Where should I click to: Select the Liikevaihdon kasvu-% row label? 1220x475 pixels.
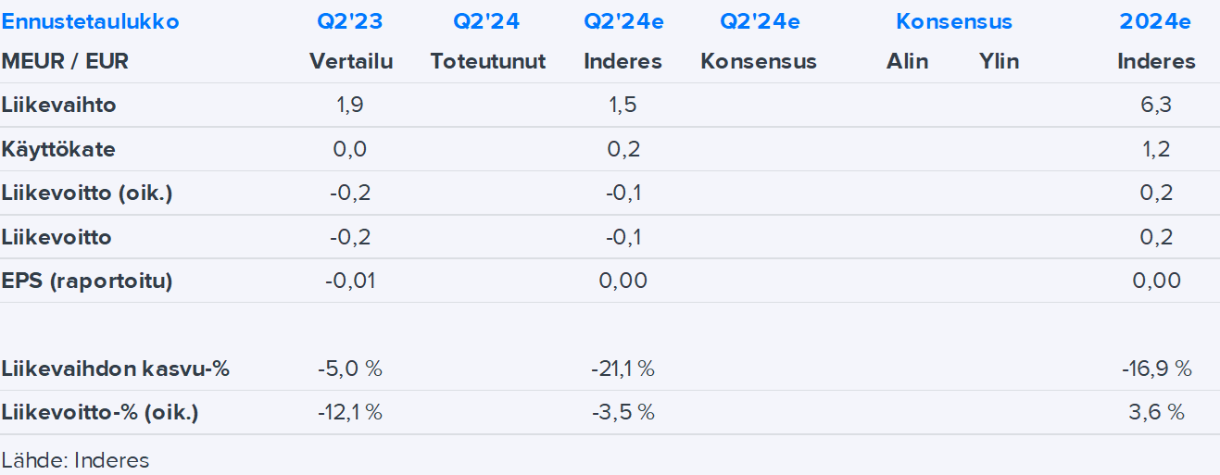click(116, 369)
